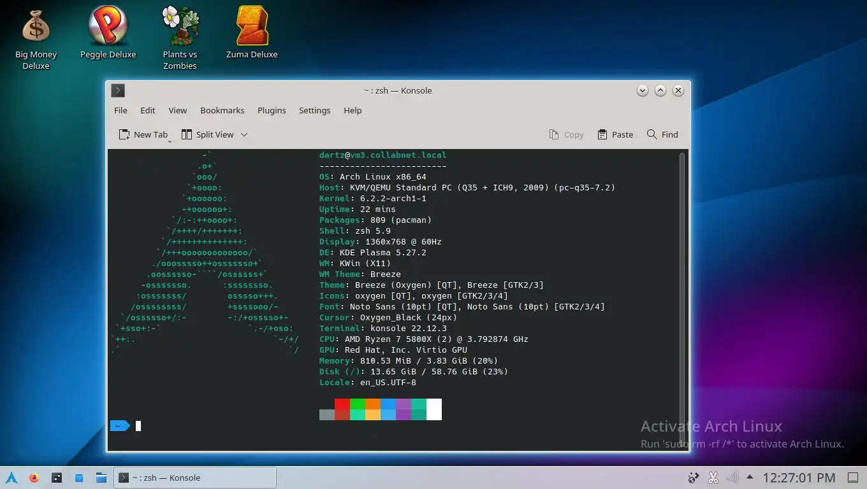Open the Help menu
867x489 pixels.
pyautogui.click(x=353, y=110)
